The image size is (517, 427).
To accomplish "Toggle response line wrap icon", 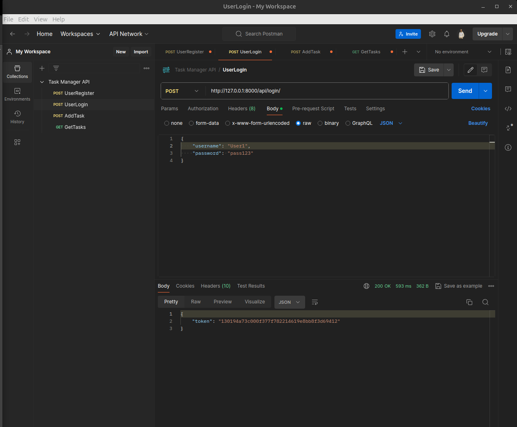I will point(315,302).
